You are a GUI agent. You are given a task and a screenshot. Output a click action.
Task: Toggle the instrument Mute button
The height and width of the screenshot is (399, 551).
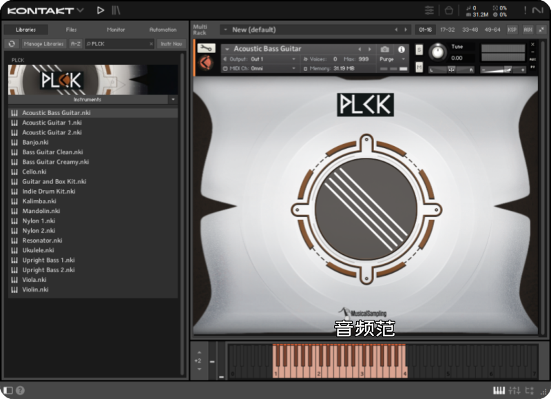(x=419, y=67)
